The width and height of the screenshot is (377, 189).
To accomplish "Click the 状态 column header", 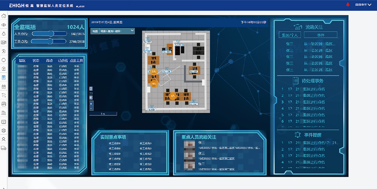I will [x=36, y=60].
